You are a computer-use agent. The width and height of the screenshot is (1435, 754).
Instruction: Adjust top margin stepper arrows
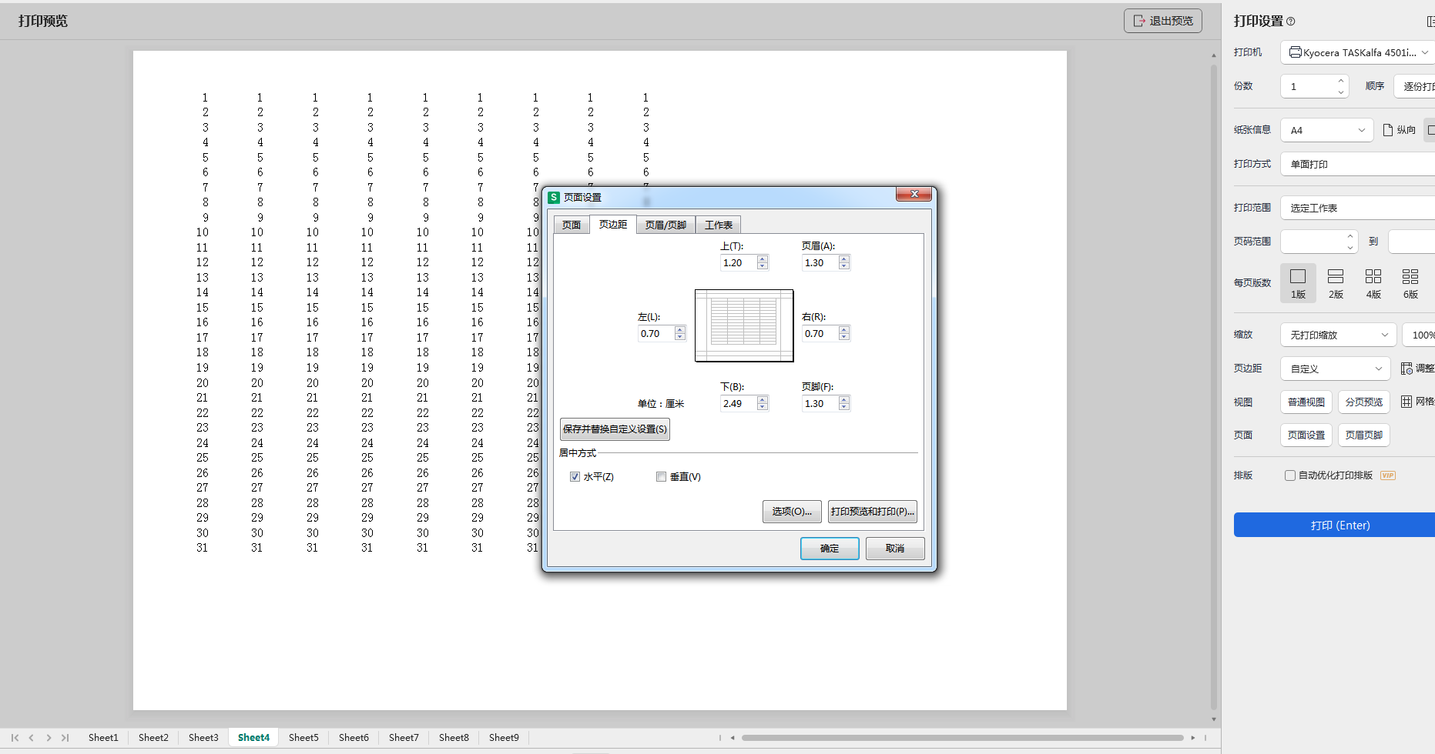[763, 262]
